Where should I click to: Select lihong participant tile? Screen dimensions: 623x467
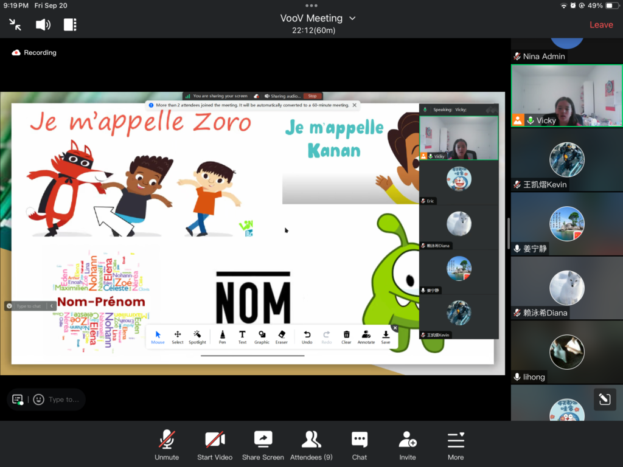tap(566, 352)
